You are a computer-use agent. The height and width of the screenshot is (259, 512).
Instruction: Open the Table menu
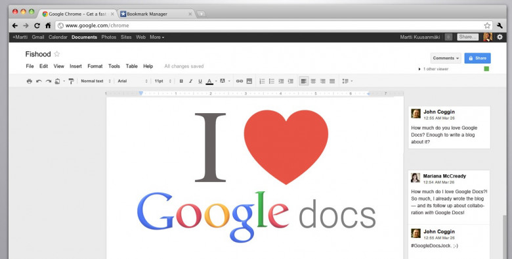pyautogui.click(x=131, y=66)
